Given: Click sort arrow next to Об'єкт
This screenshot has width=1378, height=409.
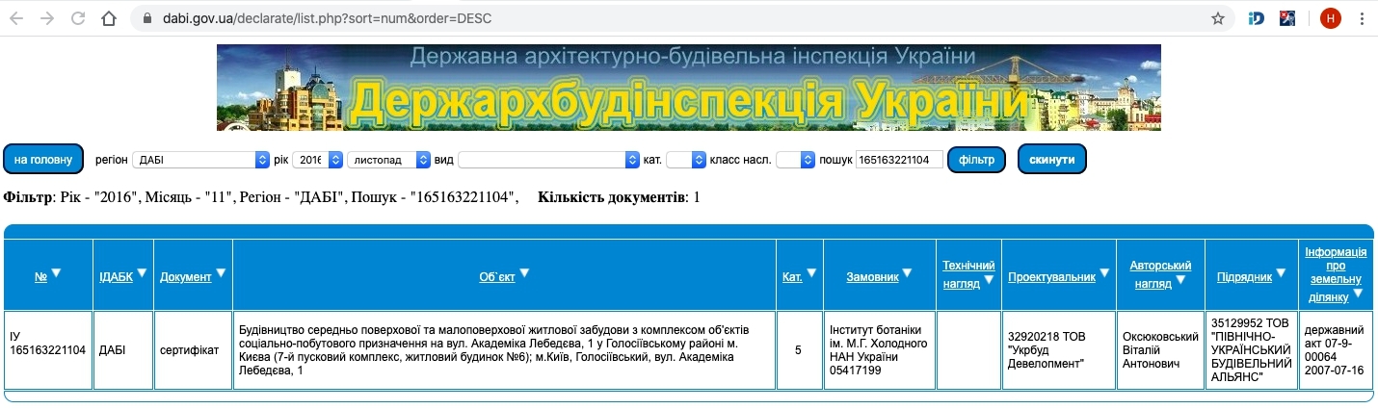Looking at the screenshot, I should coord(524,273).
